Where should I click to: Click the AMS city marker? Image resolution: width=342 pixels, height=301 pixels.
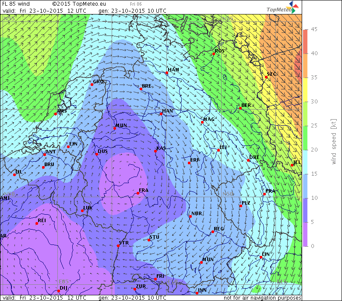(x=56, y=114)
